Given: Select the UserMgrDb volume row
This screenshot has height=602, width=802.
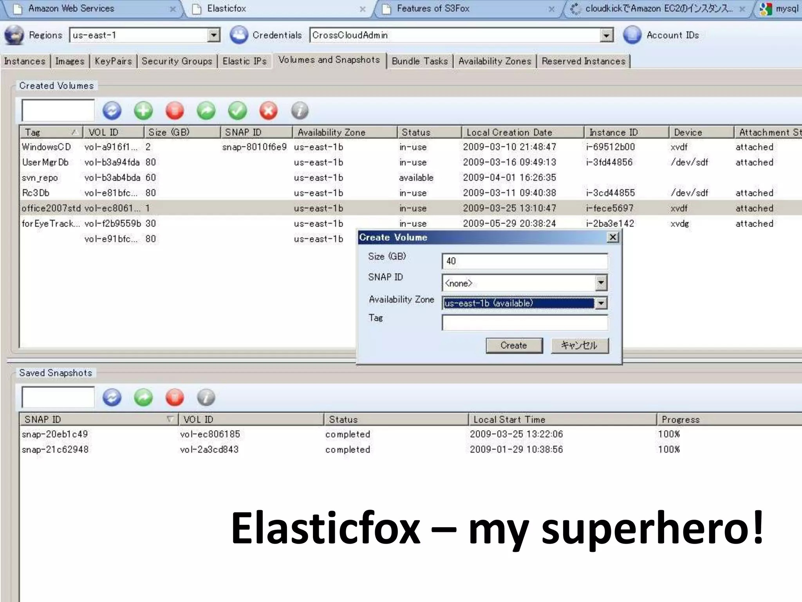Looking at the screenshot, I should click(411, 162).
